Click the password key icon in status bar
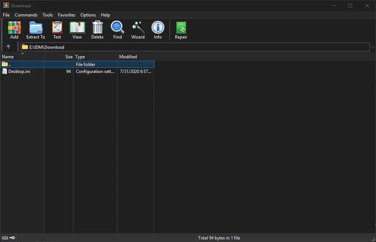Screen dimensions: 376x242 [x=12, y=238]
